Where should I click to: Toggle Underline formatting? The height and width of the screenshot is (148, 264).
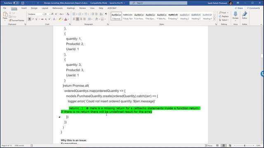coord(36,19)
